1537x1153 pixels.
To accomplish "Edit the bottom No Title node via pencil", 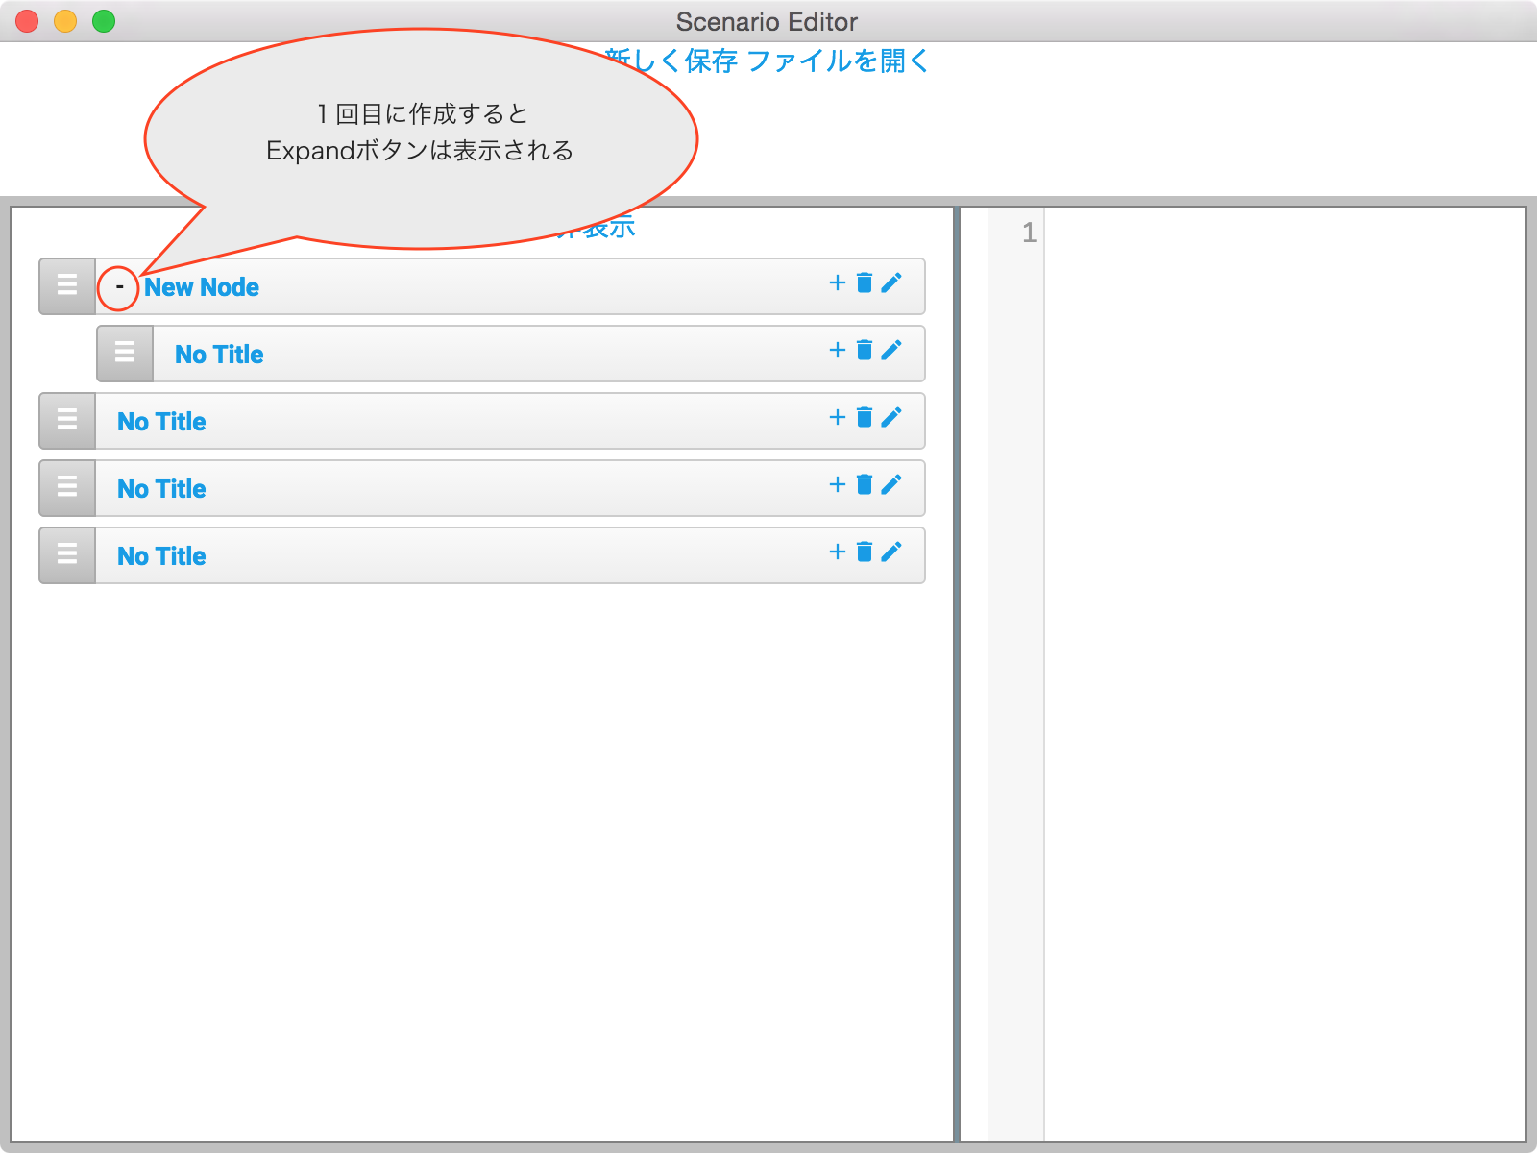I will pyautogui.click(x=891, y=552).
